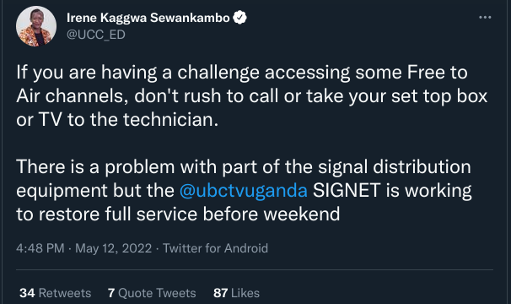Click the tweet's second paragraph about SIGNET
Image resolution: width=511 pixels, height=304 pixels.
click(x=244, y=190)
